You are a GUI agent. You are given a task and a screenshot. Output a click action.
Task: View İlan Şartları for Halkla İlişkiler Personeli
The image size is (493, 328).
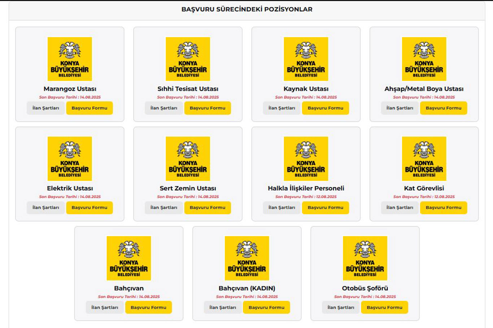[282, 208]
